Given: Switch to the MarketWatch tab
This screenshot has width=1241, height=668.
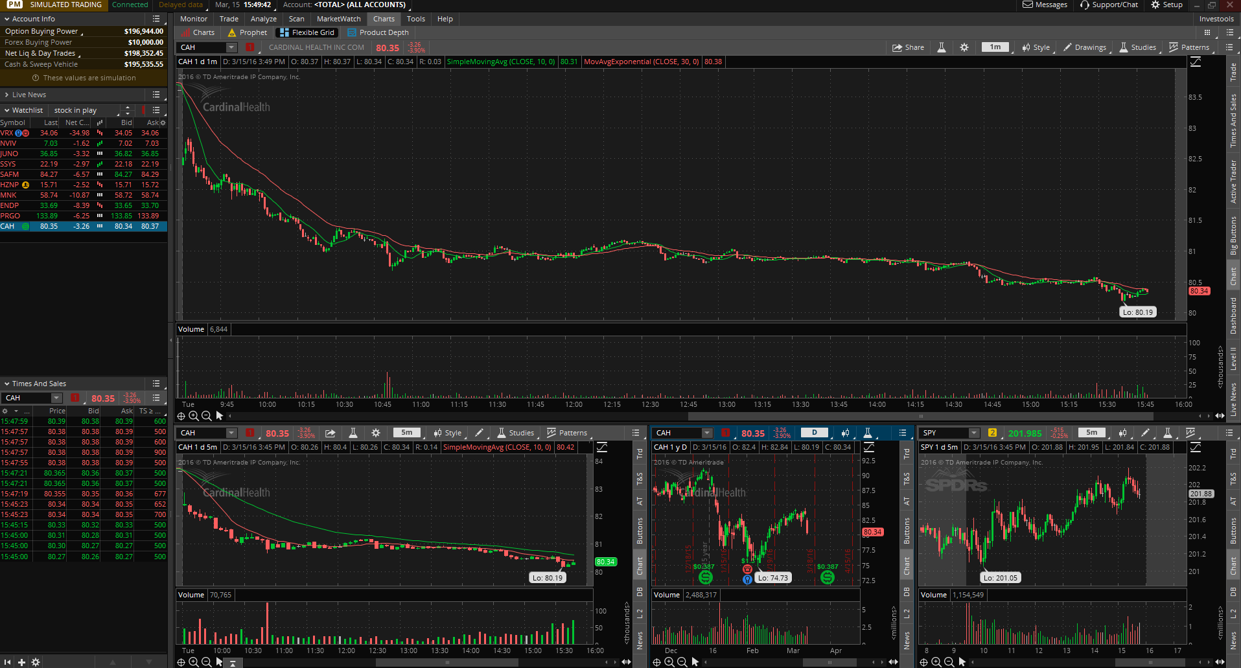Looking at the screenshot, I should (338, 19).
